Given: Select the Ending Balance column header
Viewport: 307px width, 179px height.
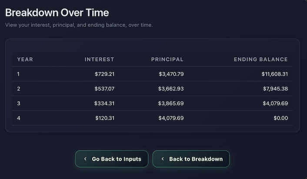Looking at the screenshot, I should [x=260, y=59].
